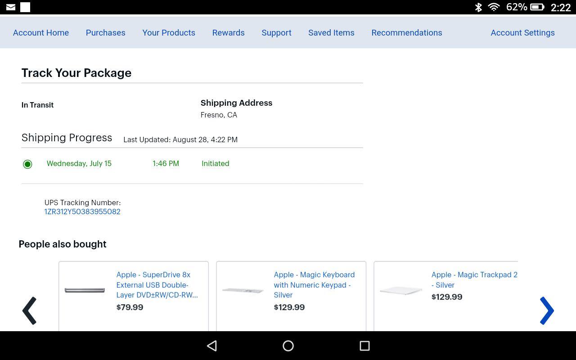This screenshot has height=360, width=576.
Task: Click the green shipping status indicator
Action: [27, 164]
